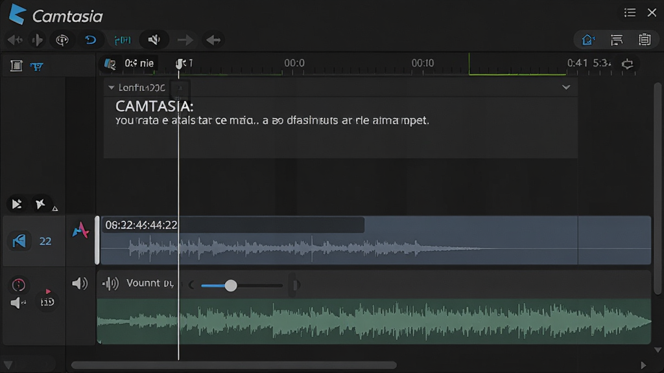Click the double-arrow icon at toolbar start
The width and height of the screenshot is (664, 373).
pyautogui.click(x=15, y=40)
